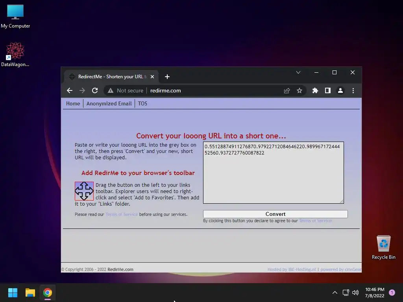
Task: Open Hosted by IBE-Hosting.nl link
Action: (x=292, y=269)
